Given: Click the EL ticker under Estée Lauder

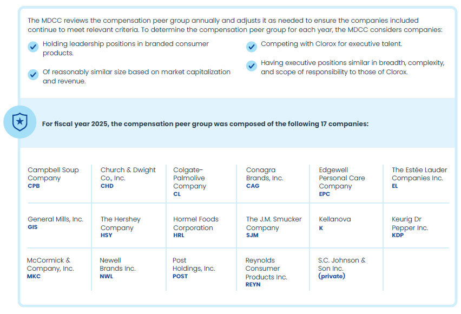Looking at the screenshot, I should pos(395,186).
